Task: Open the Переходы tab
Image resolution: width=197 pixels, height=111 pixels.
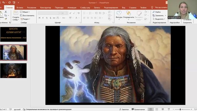Action: pos(59,8)
